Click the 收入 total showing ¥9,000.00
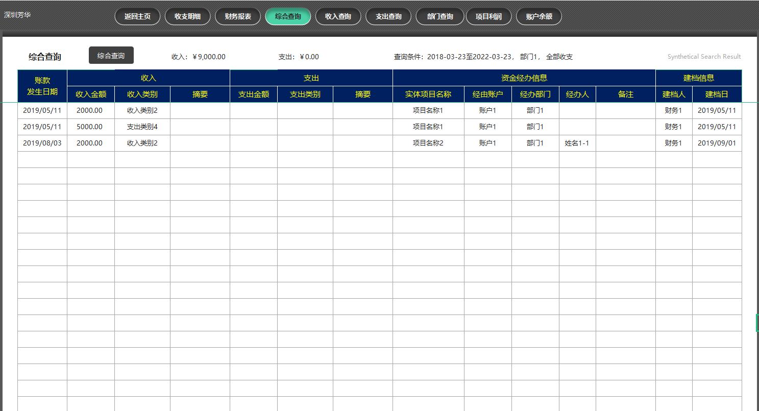This screenshot has width=759, height=411. (198, 57)
